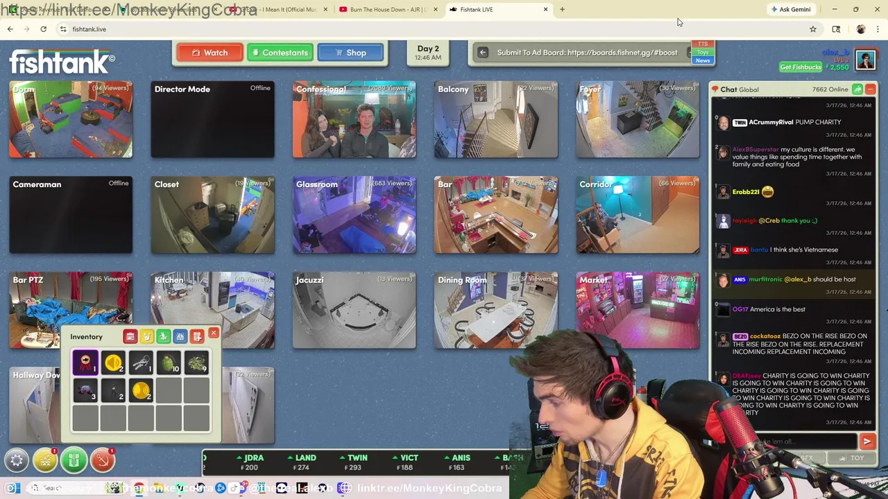Select the standing figure inventory item
Screen dimensions: 888x499
click(113, 390)
